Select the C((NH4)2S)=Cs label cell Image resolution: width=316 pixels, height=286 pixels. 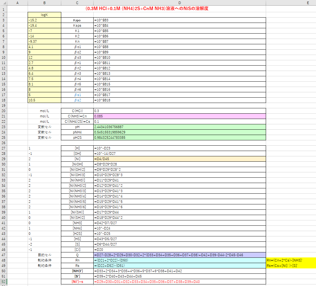77,121
